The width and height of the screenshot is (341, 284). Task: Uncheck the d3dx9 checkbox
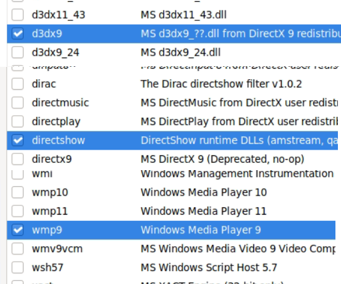tap(18, 33)
